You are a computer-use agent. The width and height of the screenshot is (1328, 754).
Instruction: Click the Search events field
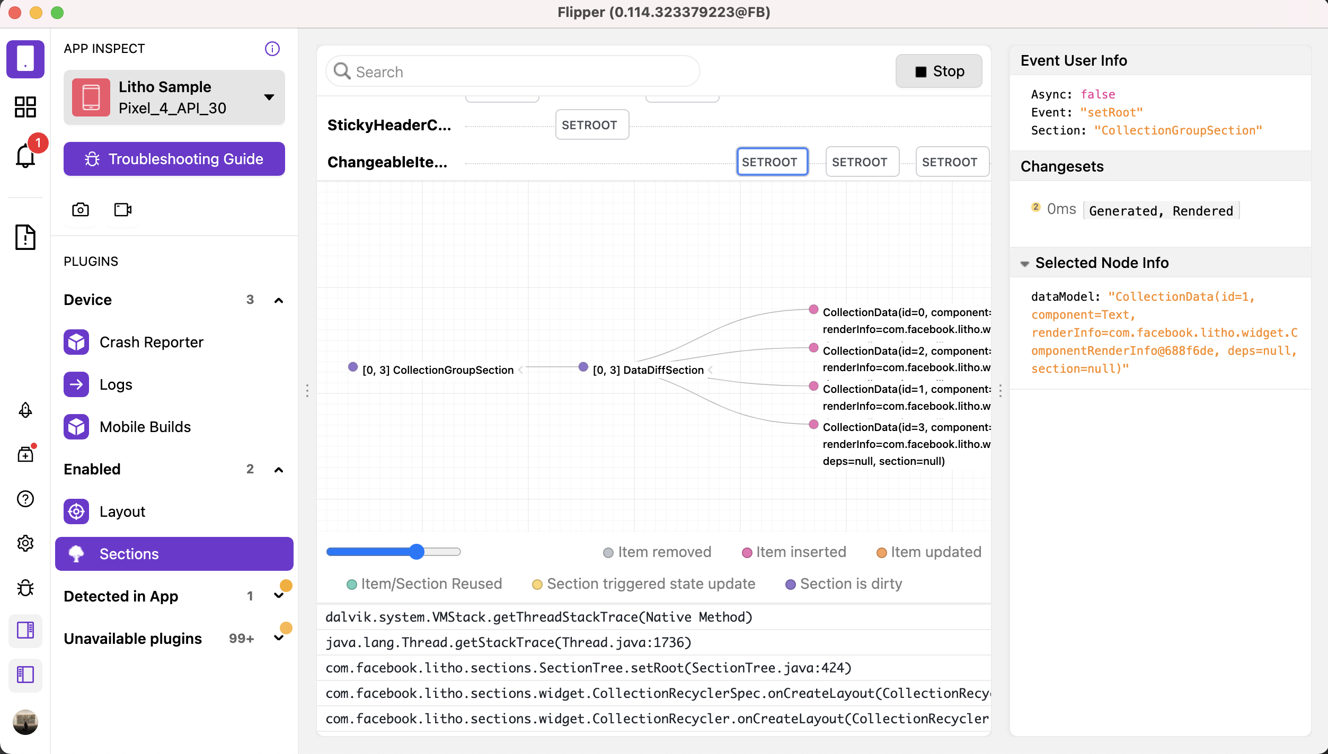(513, 71)
